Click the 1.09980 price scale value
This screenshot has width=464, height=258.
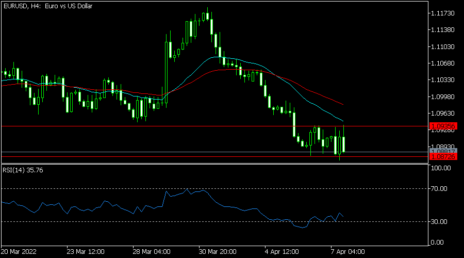point(443,97)
